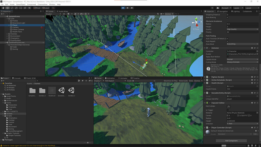Screen dimensions: 261x147
Task: Select the Hand tool in the toolbar
Action: click(3, 8)
